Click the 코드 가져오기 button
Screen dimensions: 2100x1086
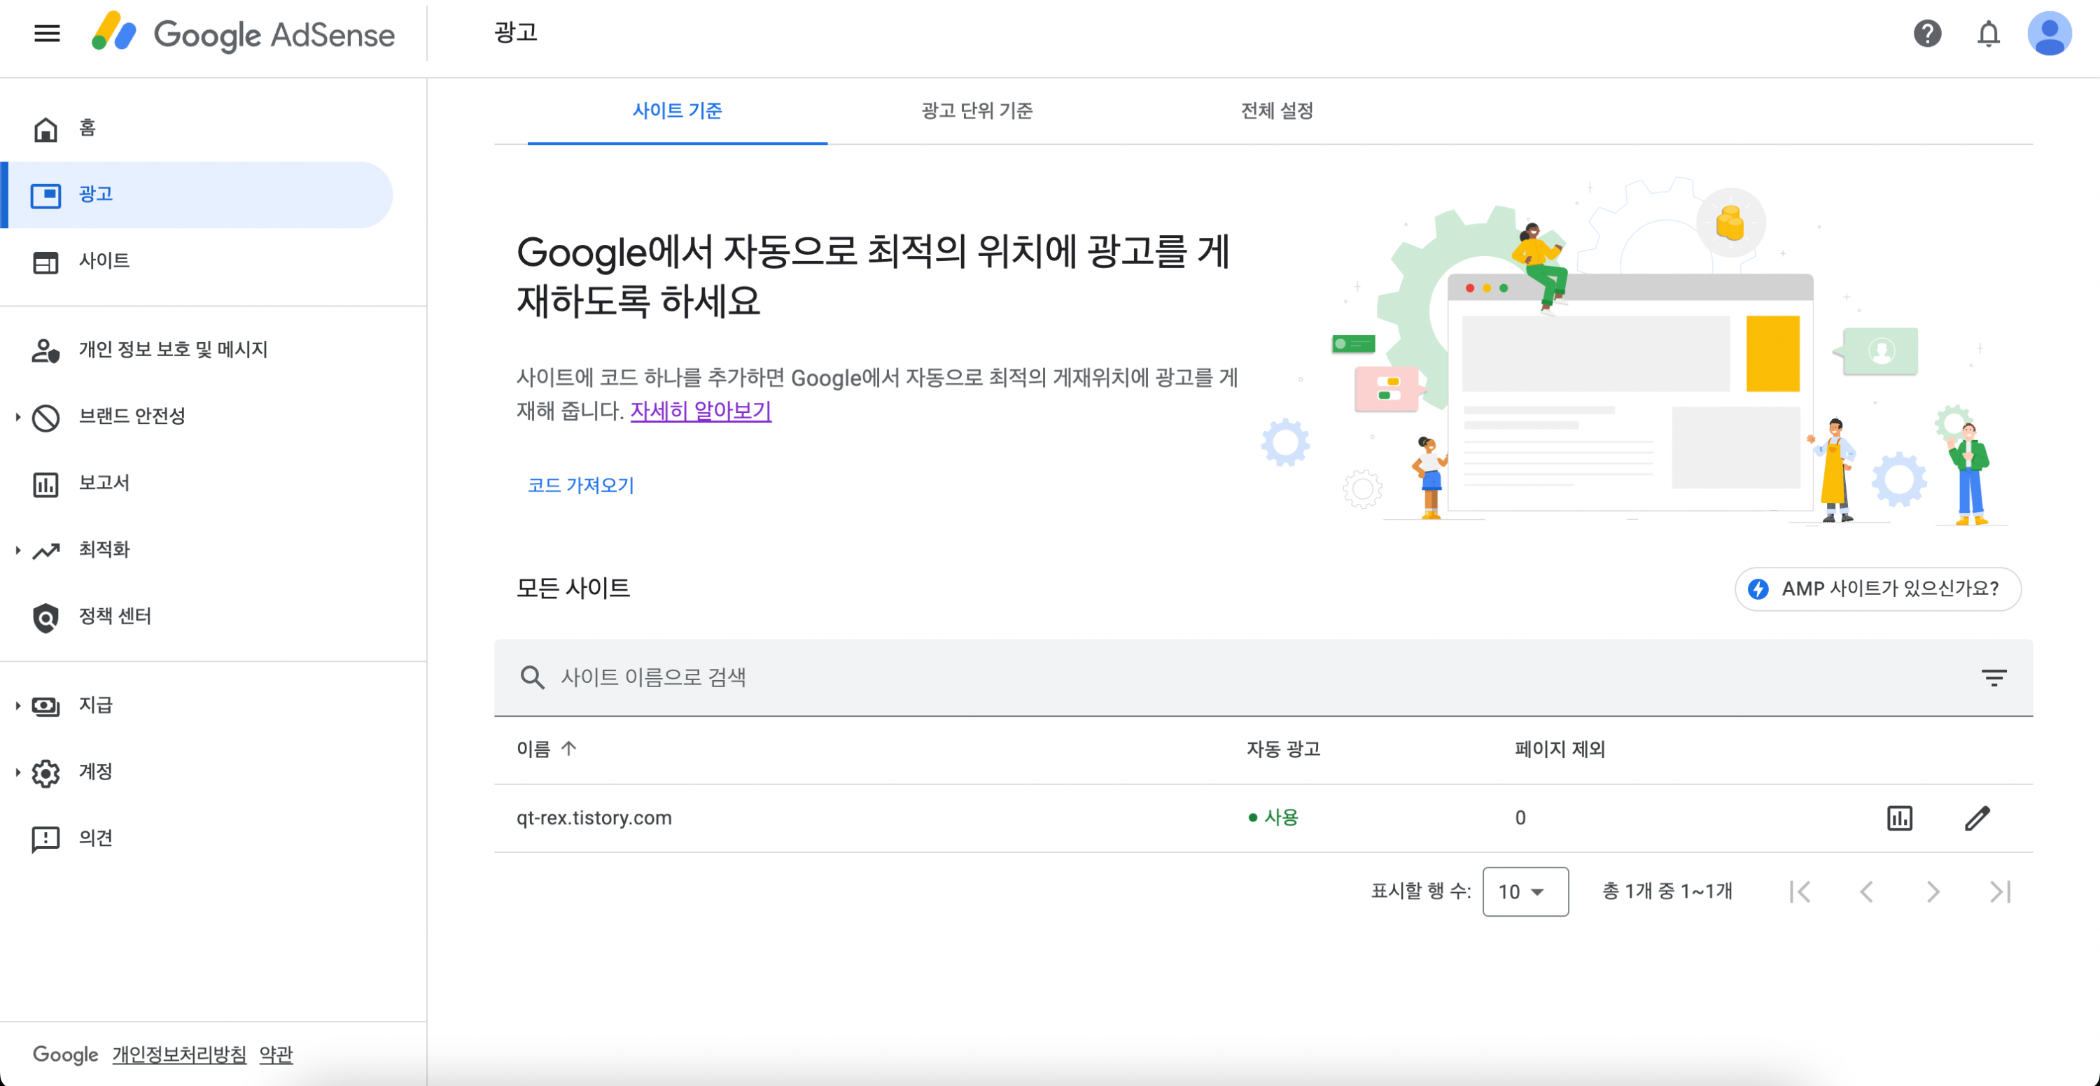click(580, 486)
